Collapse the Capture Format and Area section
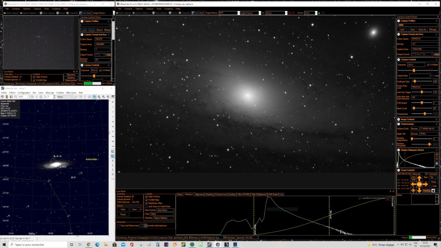Screen dimensions: 441x248 click(x=399, y=34)
